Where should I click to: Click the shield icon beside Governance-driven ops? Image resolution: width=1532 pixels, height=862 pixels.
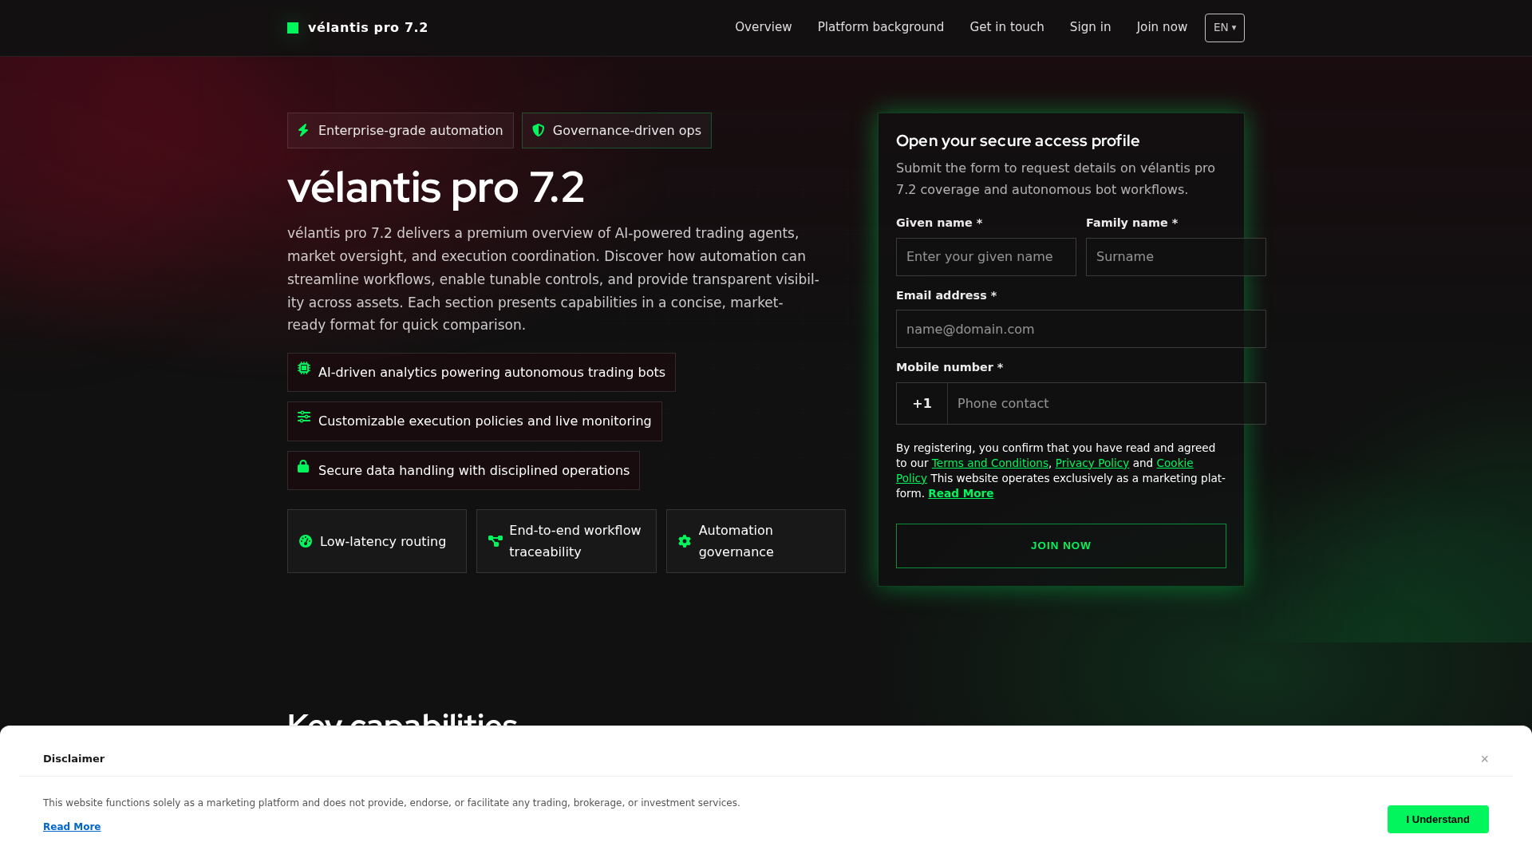coord(539,130)
